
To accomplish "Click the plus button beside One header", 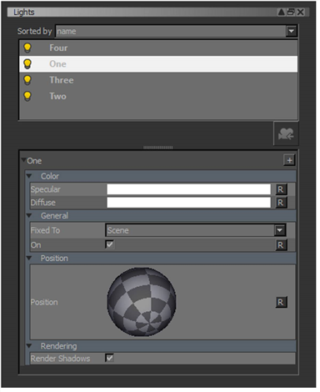I will [x=289, y=160].
